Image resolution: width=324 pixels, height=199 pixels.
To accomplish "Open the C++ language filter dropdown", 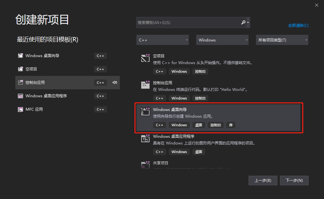I will pos(163,40).
